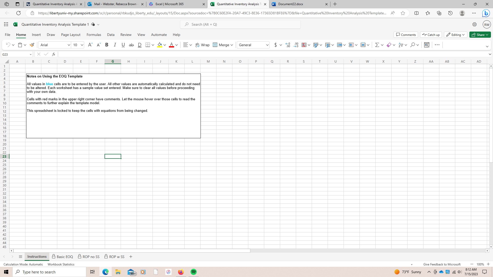Activate the Format Painter brush

[32, 45]
